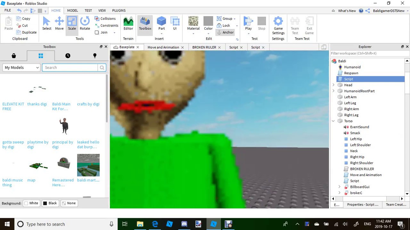Toggle the Constraints option
This screenshot has height=230, width=410.
(x=106, y=26)
